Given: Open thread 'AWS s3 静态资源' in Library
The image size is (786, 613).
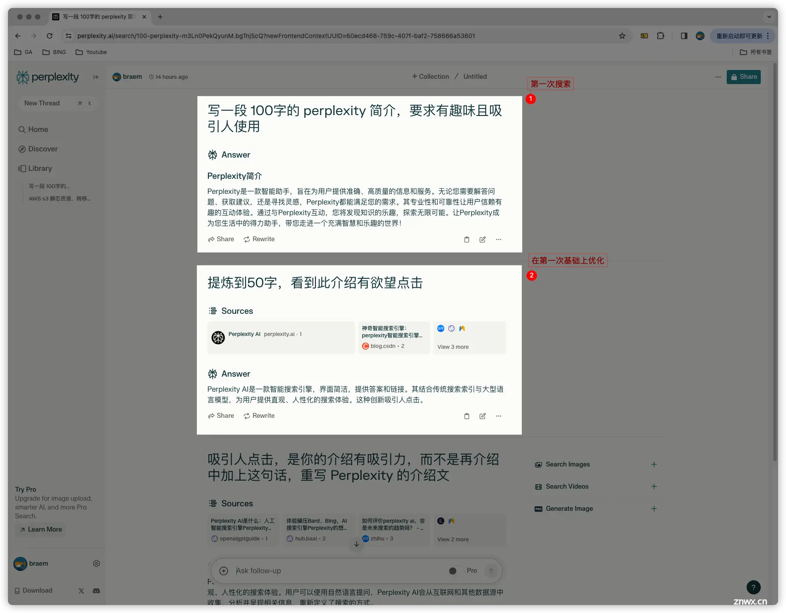Looking at the screenshot, I should tap(59, 198).
